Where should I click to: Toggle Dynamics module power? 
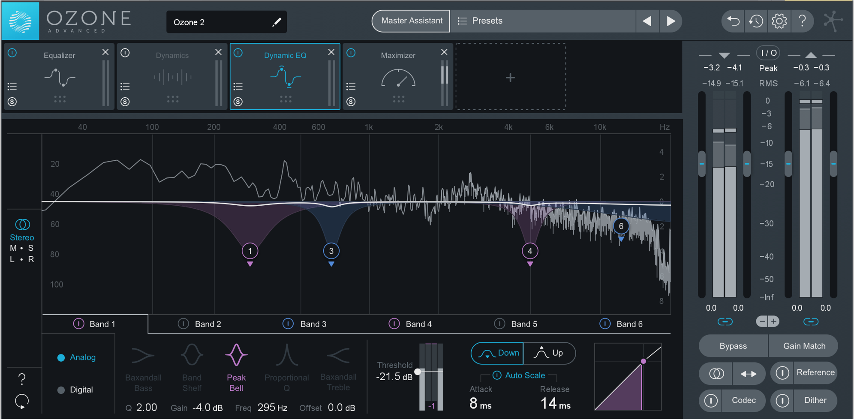[125, 53]
